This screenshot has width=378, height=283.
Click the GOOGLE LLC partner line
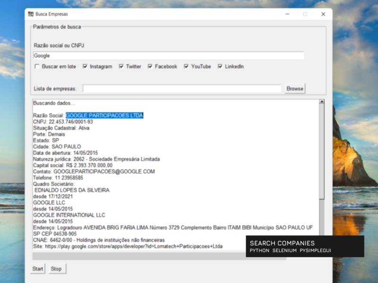[x=49, y=203]
